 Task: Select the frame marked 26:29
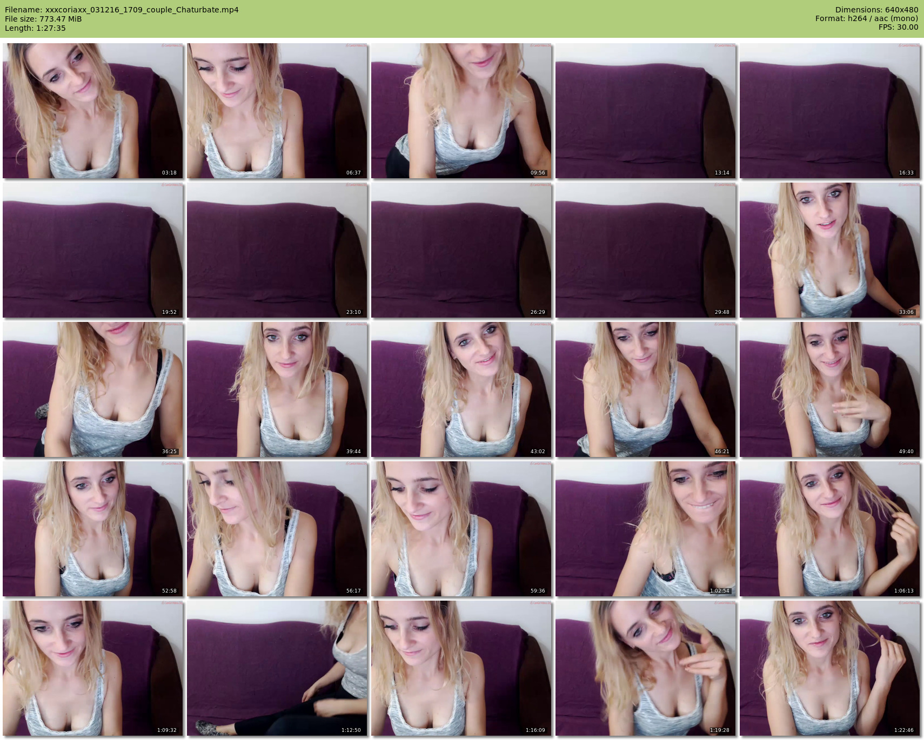pyautogui.click(x=461, y=250)
